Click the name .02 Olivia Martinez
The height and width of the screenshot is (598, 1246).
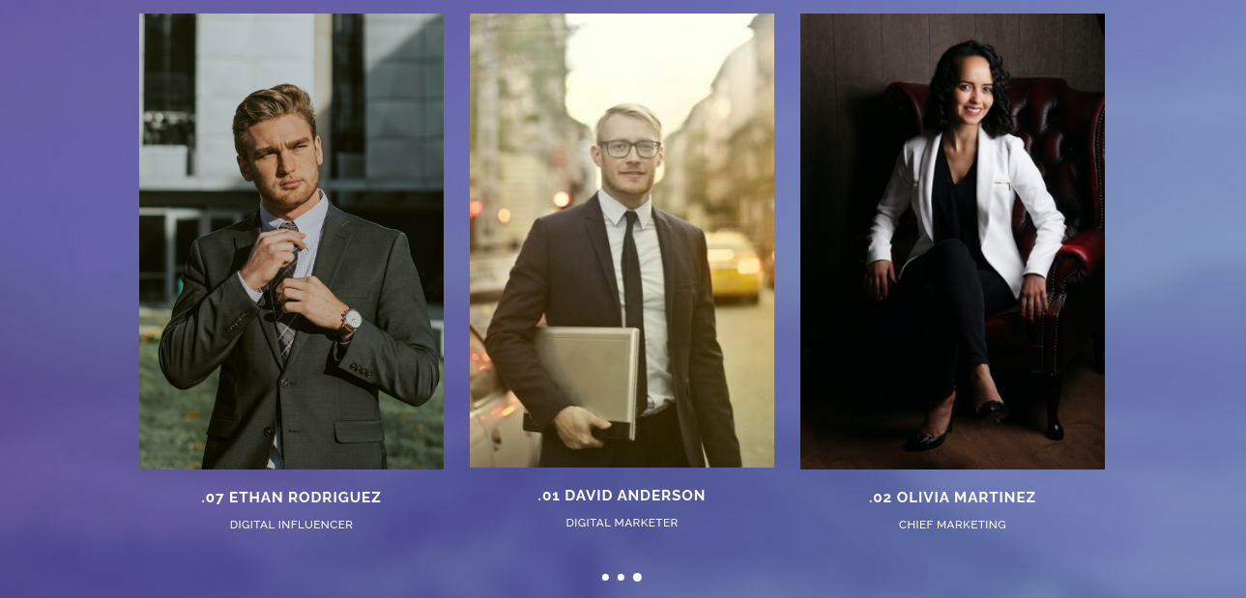952,498
